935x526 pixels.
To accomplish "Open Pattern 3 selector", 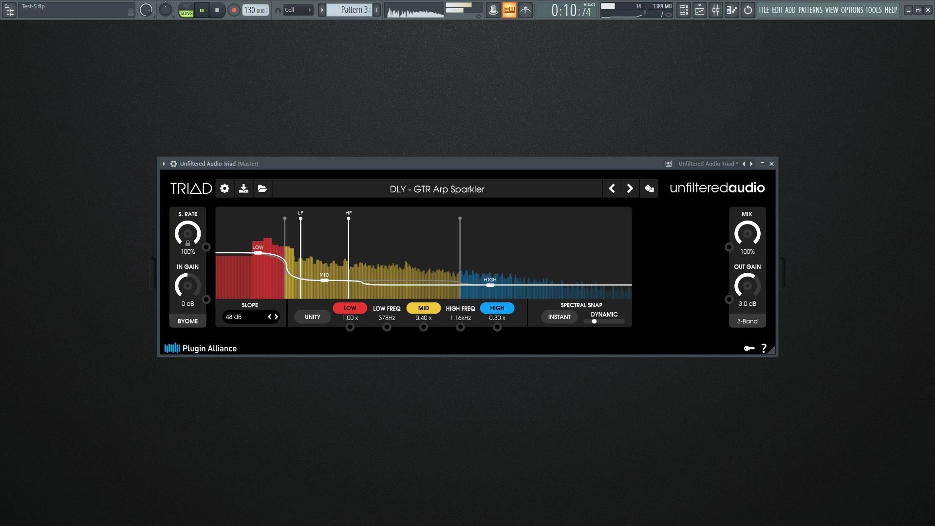I will 349,10.
